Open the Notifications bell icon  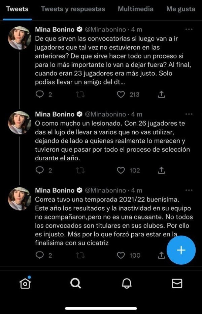[x=126, y=284]
